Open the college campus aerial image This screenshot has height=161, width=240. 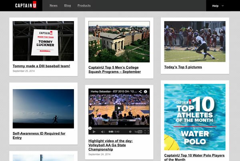coord(119,42)
